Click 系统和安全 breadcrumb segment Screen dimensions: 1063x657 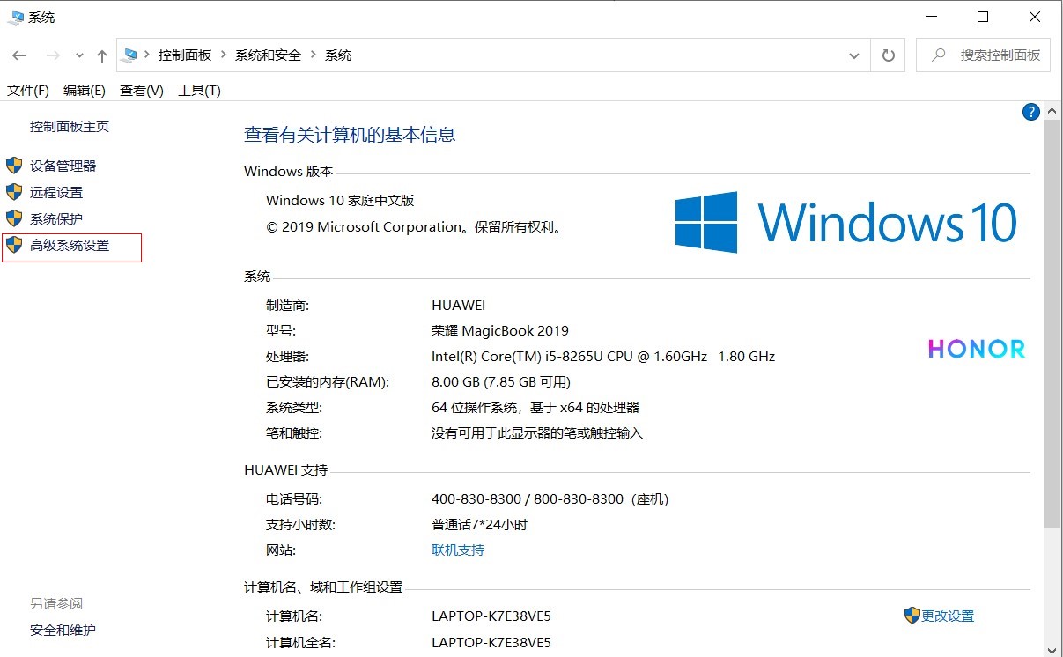pyautogui.click(x=268, y=55)
